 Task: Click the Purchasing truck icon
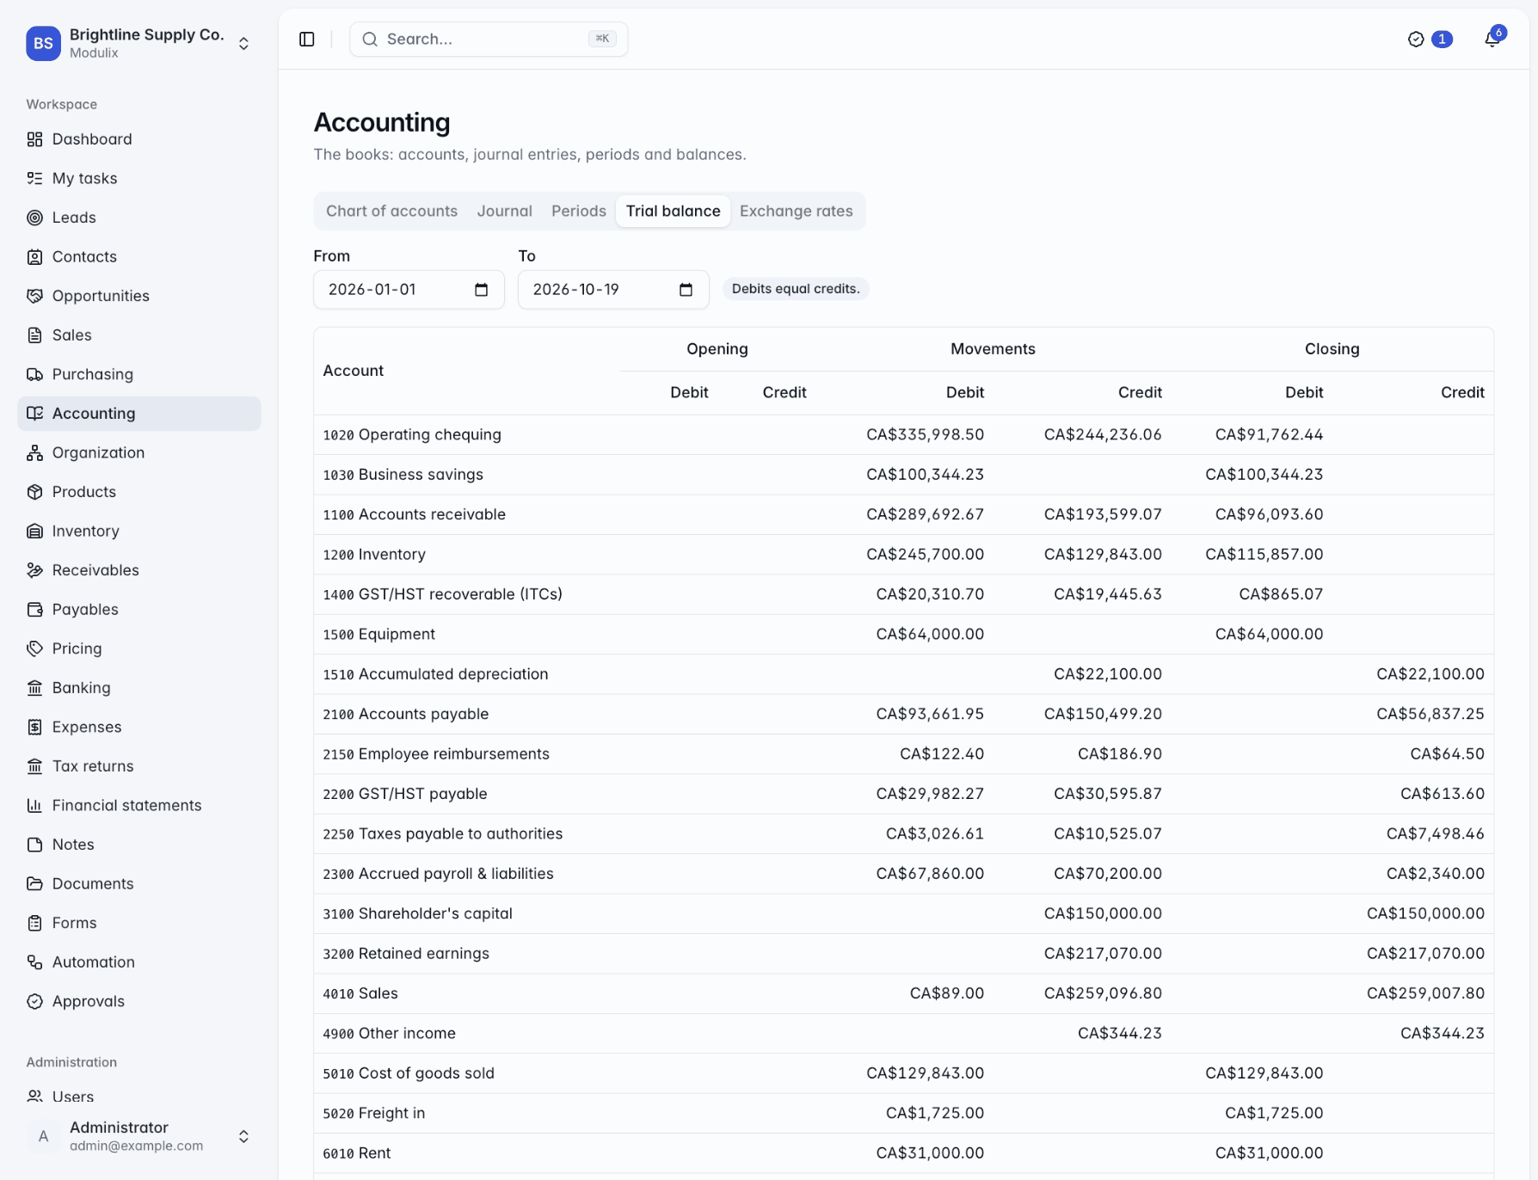pyautogui.click(x=34, y=374)
